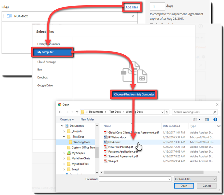Select NDA.docx in the file list
224x195 pixels.
[114, 142]
